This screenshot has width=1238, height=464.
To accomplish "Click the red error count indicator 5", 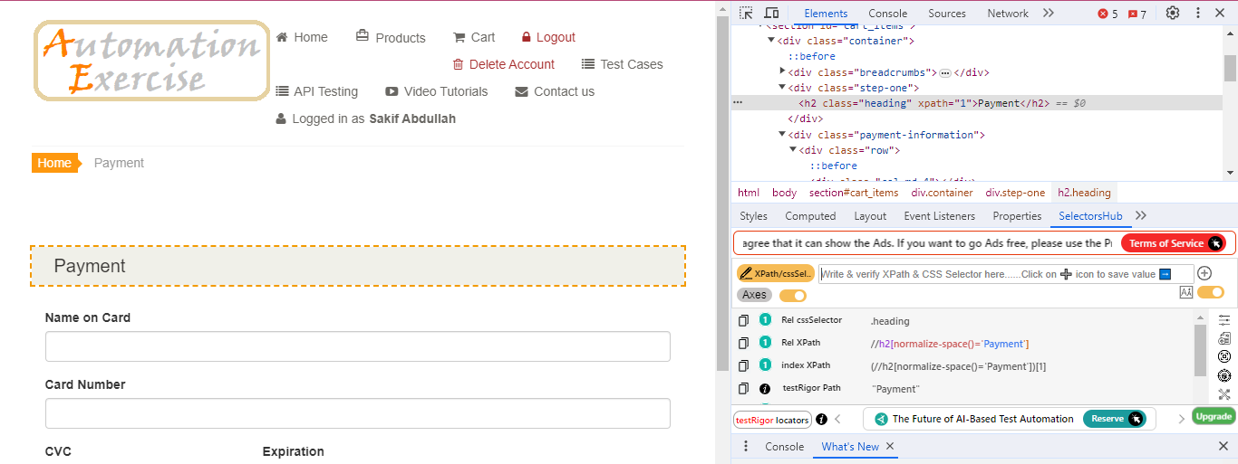I will (1107, 14).
